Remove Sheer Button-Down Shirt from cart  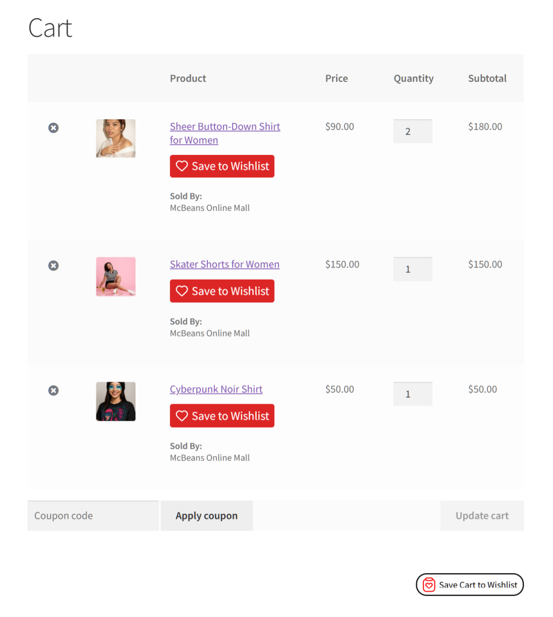53,128
